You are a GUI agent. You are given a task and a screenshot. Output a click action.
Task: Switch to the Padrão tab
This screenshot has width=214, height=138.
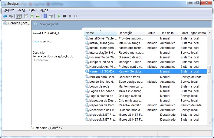point(55,128)
